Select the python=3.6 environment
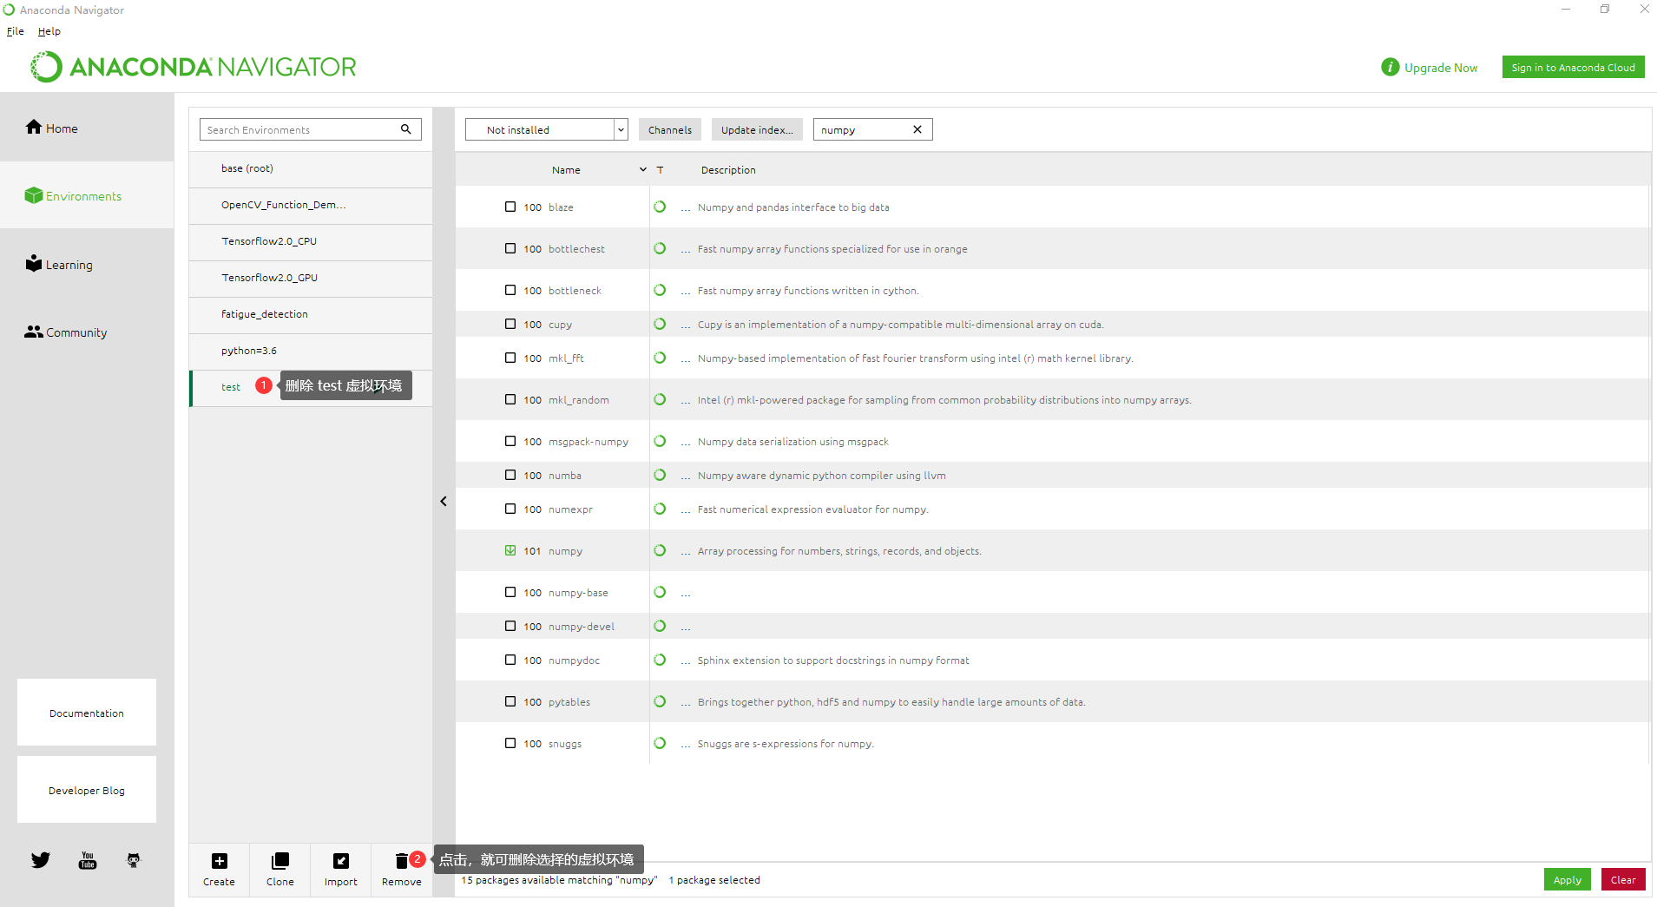The image size is (1657, 907). point(311,351)
